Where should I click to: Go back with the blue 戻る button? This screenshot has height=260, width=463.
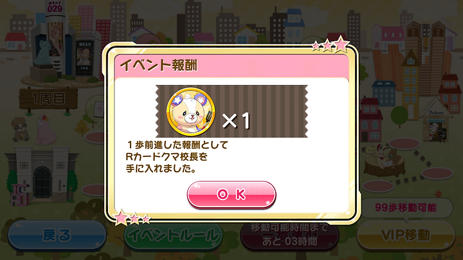tap(57, 236)
